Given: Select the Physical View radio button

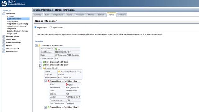Looking at the screenshot, I should pos(51,27).
